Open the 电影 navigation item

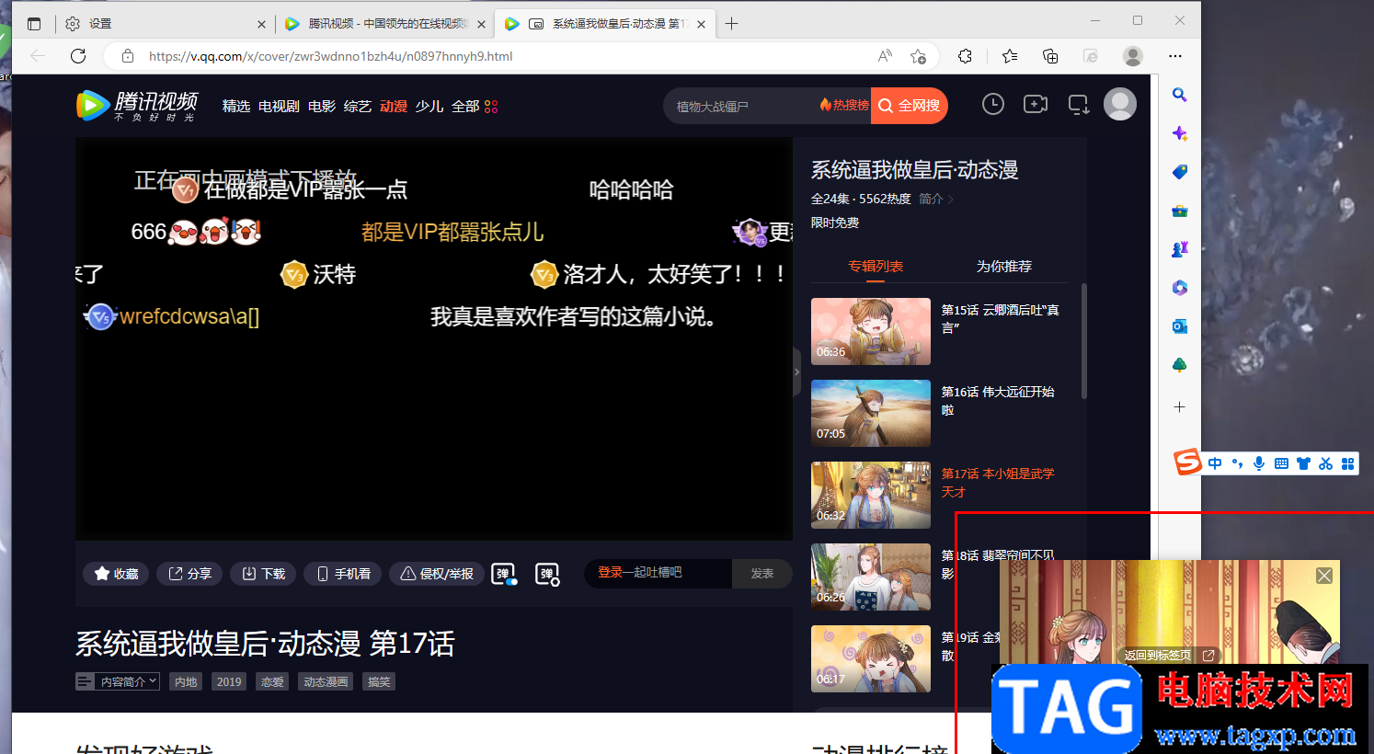point(322,107)
